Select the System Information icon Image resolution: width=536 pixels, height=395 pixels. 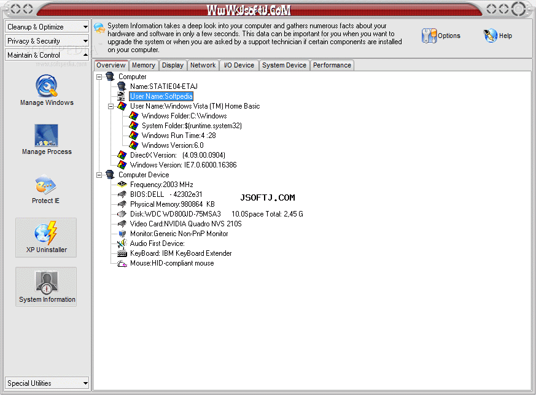click(x=47, y=283)
